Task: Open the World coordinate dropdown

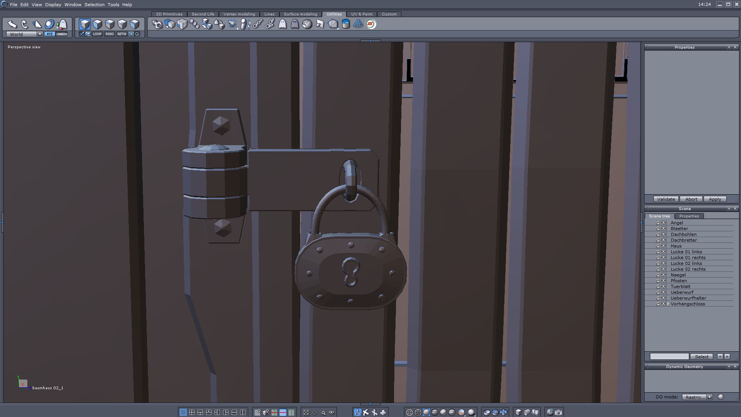Action: click(x=39, y=34)
